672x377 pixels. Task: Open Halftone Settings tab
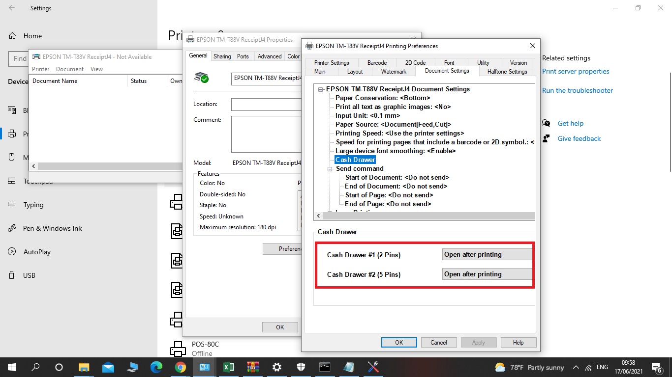pos(507,72)
